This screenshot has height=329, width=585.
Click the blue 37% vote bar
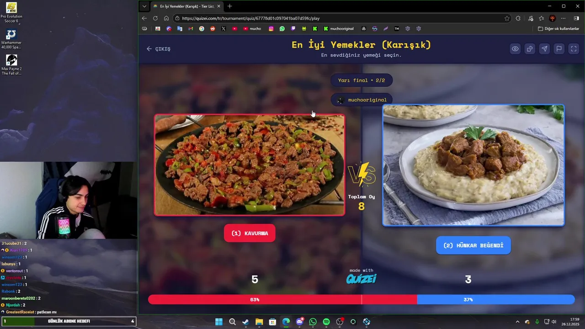[x=496, y=300]
